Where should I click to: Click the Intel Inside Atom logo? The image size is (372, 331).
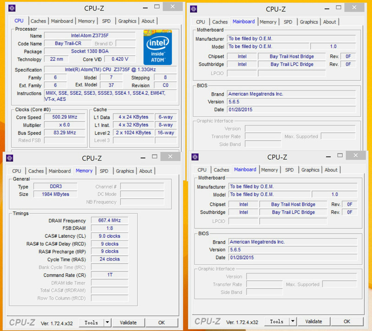tap(157, 47)
